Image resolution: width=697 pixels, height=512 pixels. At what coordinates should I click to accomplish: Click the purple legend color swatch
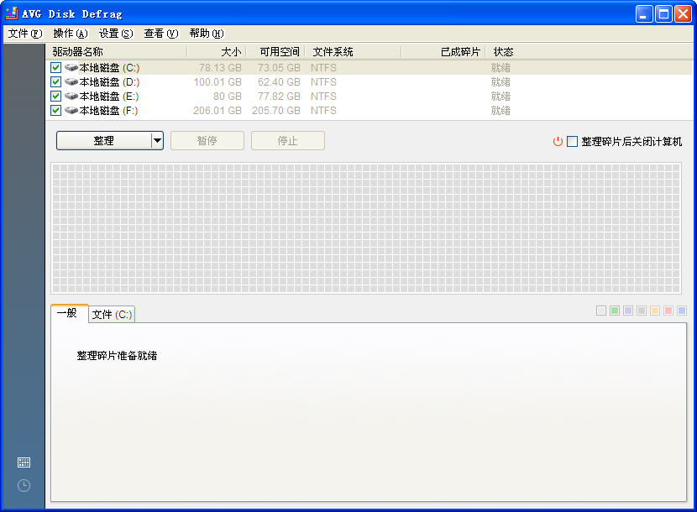pos(628,311)
